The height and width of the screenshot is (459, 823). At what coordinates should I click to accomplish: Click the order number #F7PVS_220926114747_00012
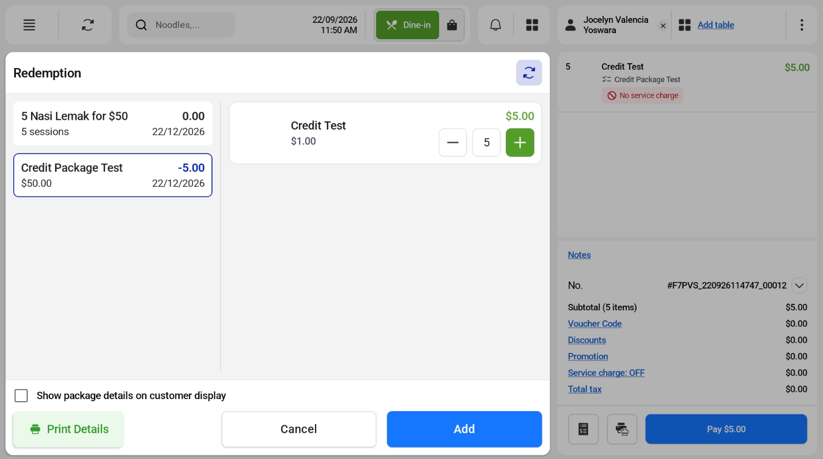tap(727, 285)
